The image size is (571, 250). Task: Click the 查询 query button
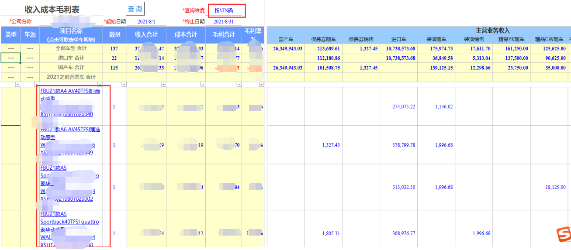pyautogui.click(x=135, y=9)
